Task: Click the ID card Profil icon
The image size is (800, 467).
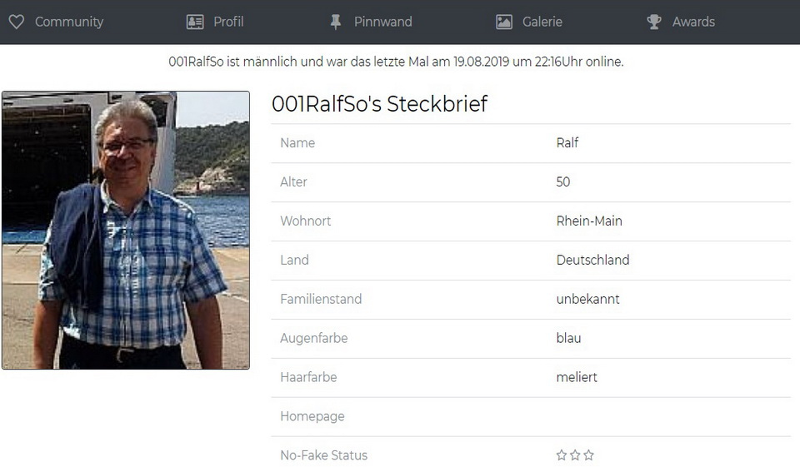Action: pos(195,22)
